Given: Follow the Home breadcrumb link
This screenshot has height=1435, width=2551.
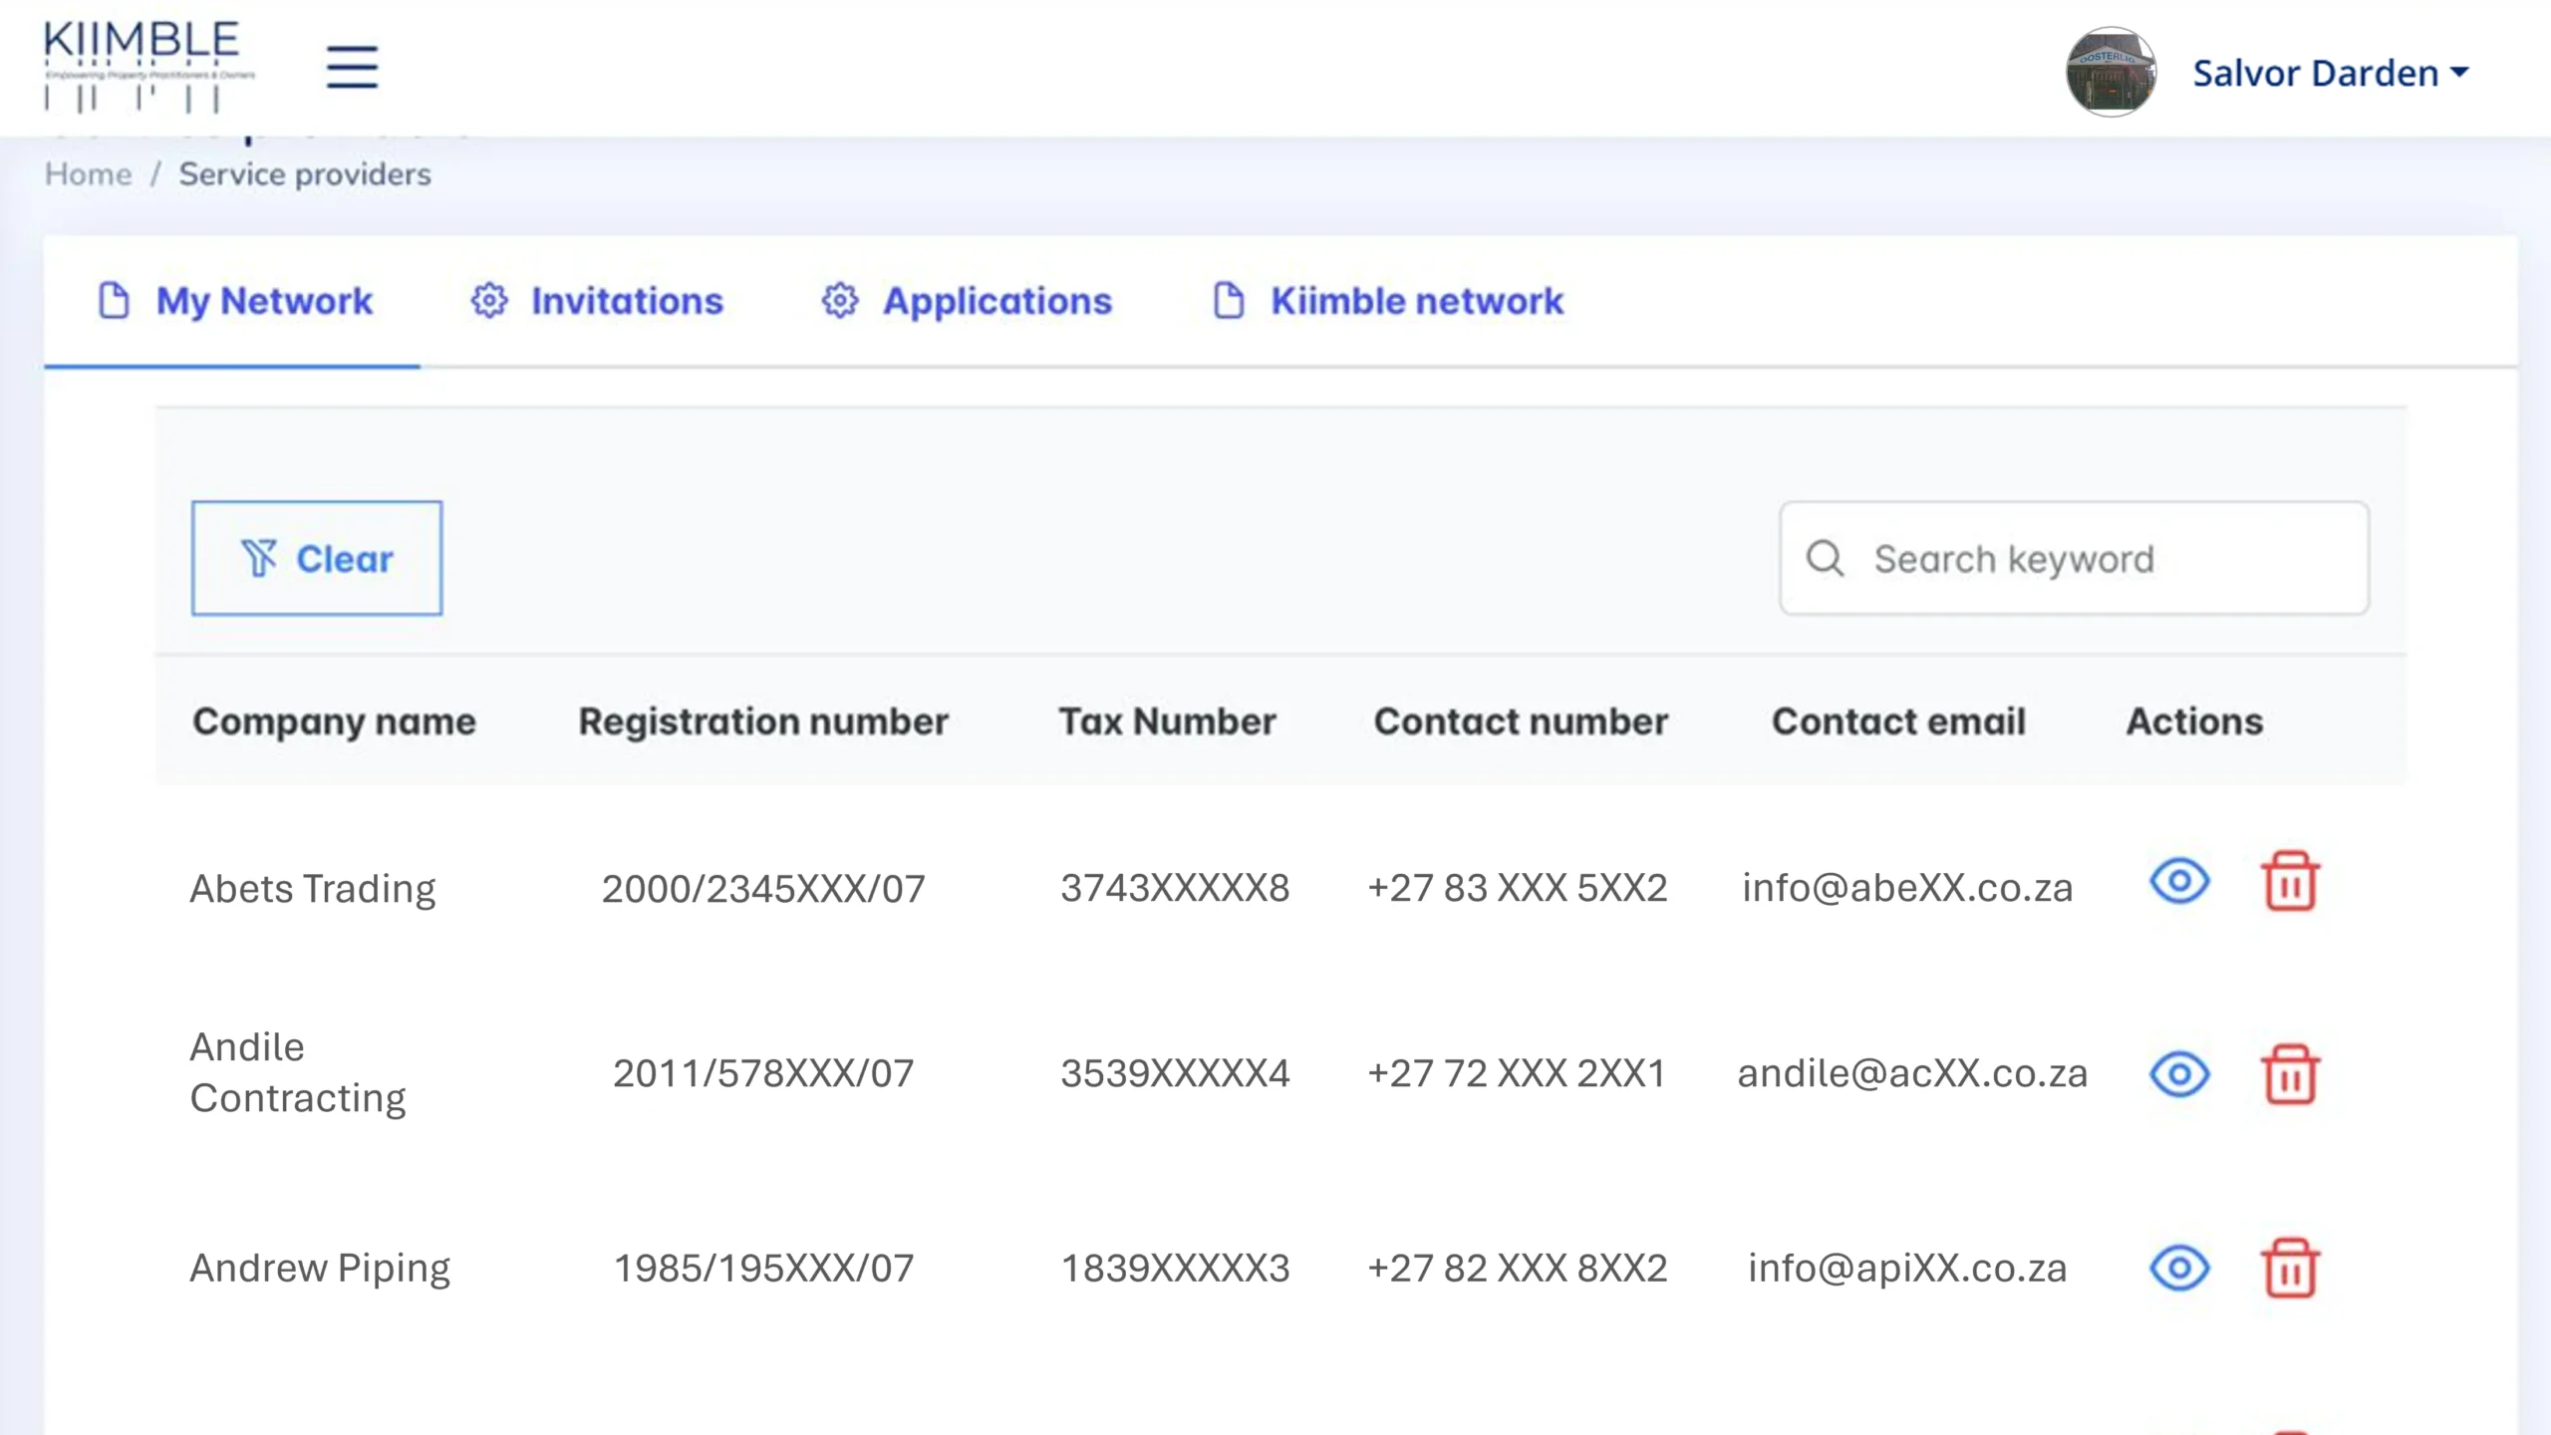Looking at the screenshot, I should [88, 174].
